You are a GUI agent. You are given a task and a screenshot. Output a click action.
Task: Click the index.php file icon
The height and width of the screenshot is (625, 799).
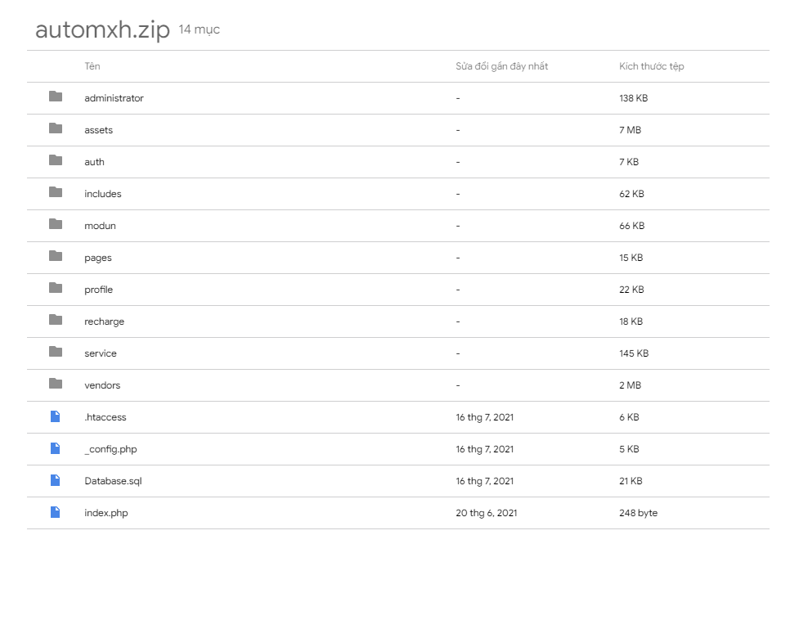coord(55,513)
